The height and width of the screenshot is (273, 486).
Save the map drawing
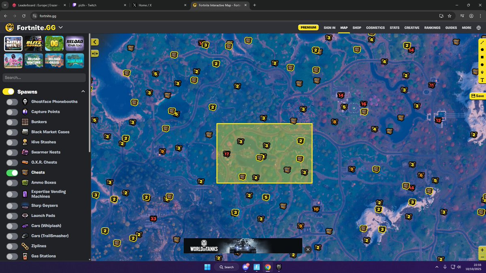tap(477, 96)
